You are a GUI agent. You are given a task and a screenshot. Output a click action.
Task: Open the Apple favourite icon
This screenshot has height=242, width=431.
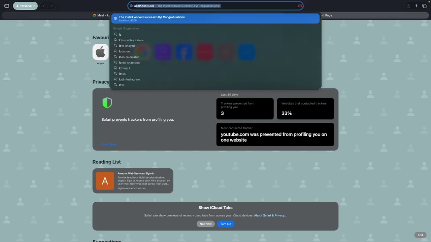[x=100, y=52]
